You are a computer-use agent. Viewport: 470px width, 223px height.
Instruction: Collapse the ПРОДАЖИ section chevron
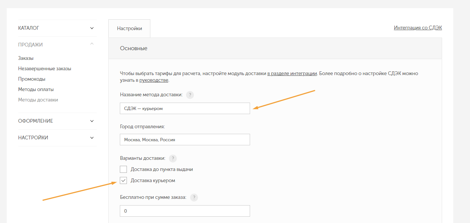pyautogui.click(x=92, y=44)
